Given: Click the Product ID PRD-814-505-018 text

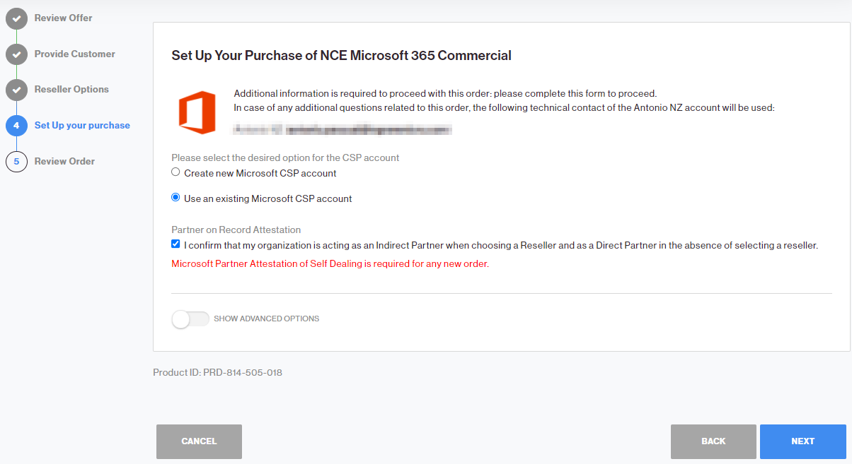Looking at the screenshot, I should tap(217, 372).
